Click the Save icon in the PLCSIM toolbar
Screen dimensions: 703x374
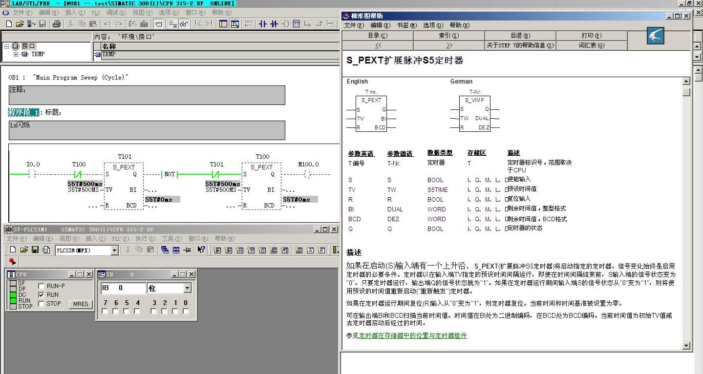tap(35, 250)
